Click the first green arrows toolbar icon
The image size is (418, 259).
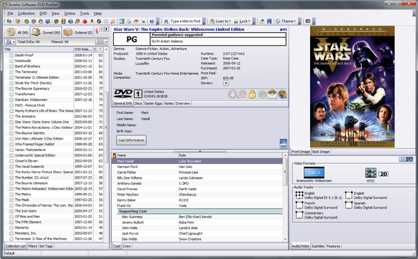[x=9, y=22]
